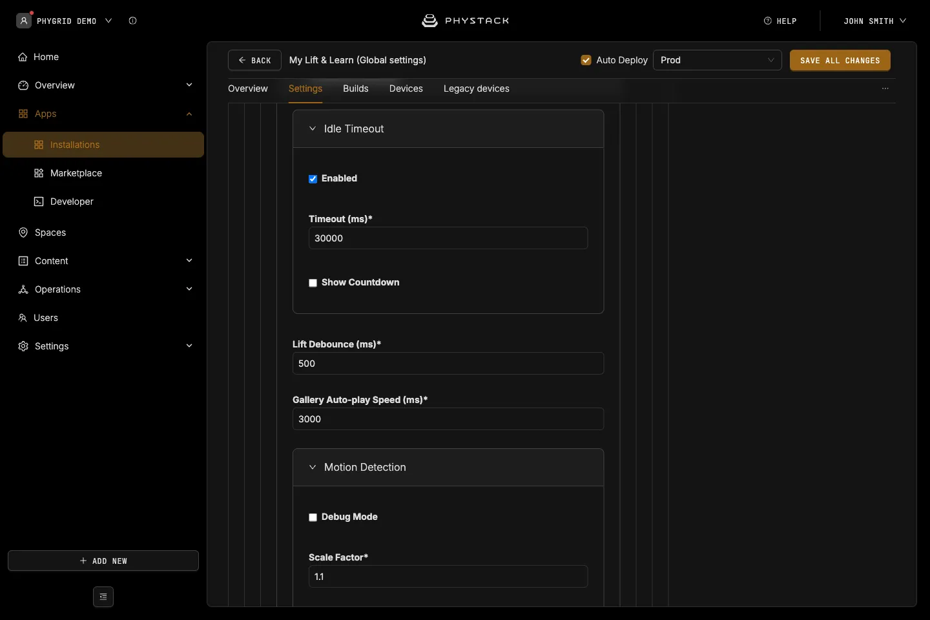Switch to the Builds tab
Image resolution: width=930 pixels, height=620 pixels.
coord(356,88)
